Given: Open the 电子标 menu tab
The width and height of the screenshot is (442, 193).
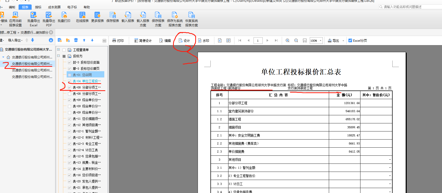Looking at the screenshot, I should 72,7.
